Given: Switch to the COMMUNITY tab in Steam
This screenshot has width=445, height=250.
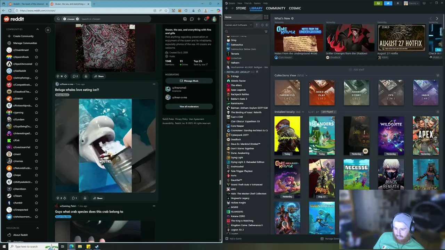Looking at the screenshot, I should [x=275, y=8].
